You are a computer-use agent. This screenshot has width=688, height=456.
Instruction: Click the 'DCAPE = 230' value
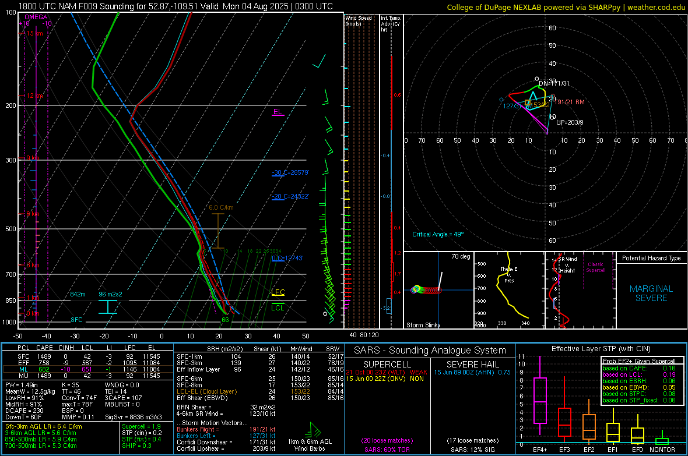point(24,411)
